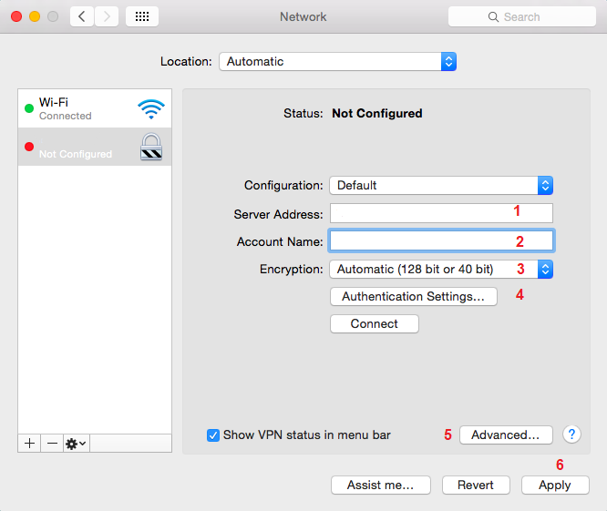Focus the Search field in title bar
This screenshot has width=607, height=511.
click(x=521, y=16)
